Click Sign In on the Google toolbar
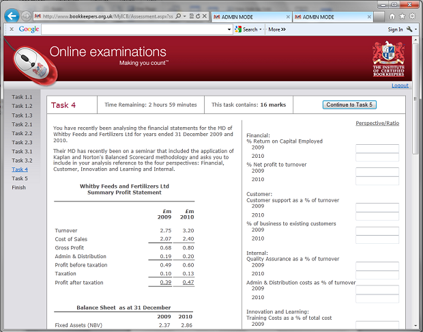Viewport: 423px width, 332px height. coord(395,29)
